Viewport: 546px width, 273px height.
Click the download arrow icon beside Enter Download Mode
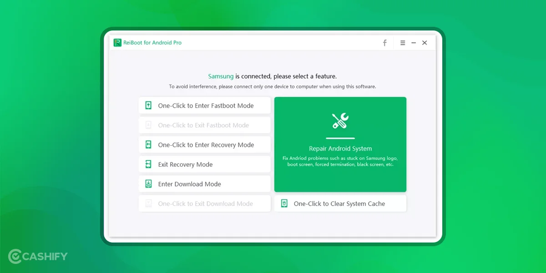tap(147, 184)
